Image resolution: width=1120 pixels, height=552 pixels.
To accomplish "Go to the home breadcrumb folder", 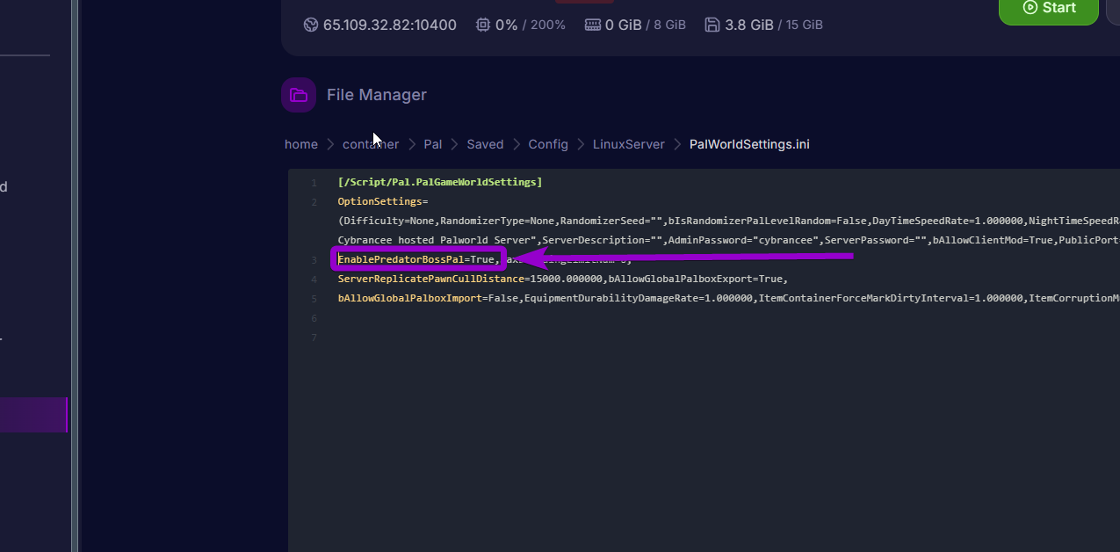I will click(301, 144).
